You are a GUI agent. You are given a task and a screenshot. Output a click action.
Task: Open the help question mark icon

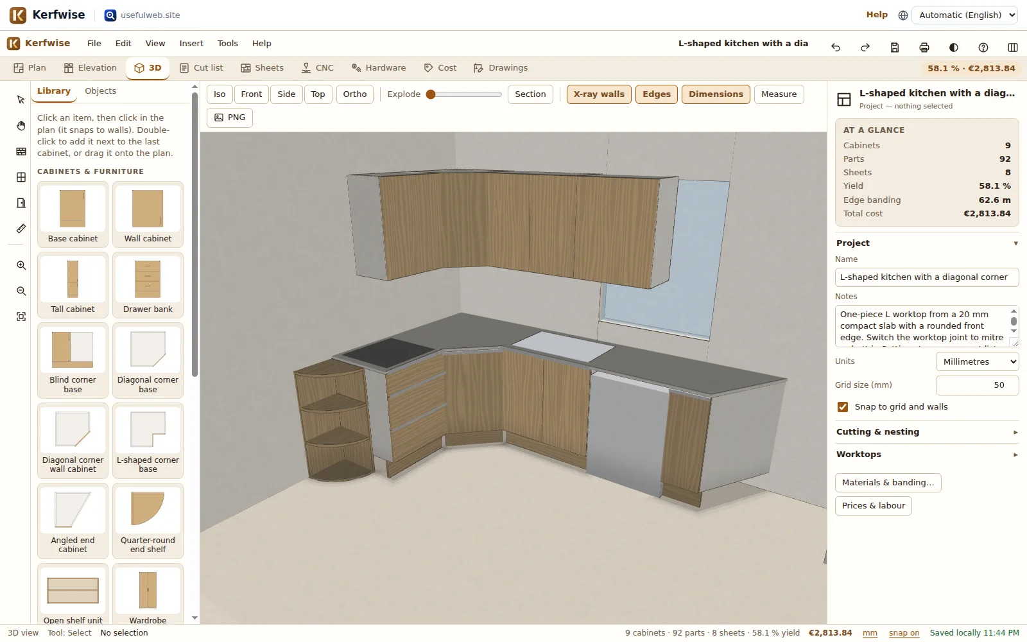click(983, 47)
